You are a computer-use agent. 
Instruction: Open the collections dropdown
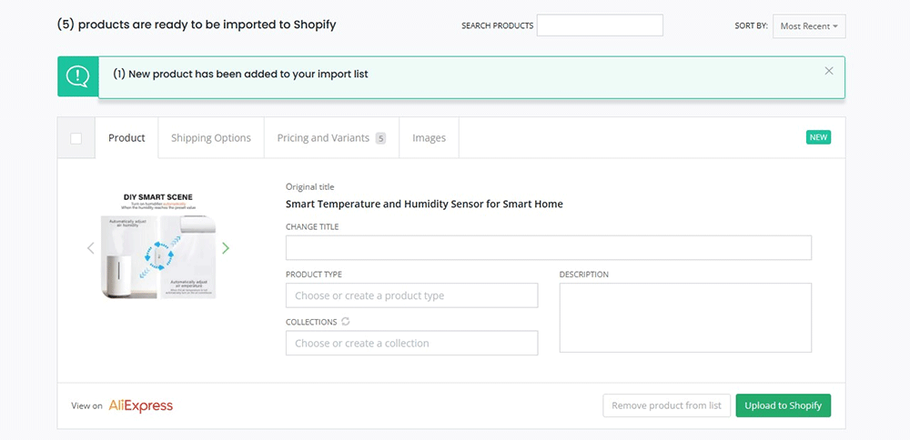point(411,343)
